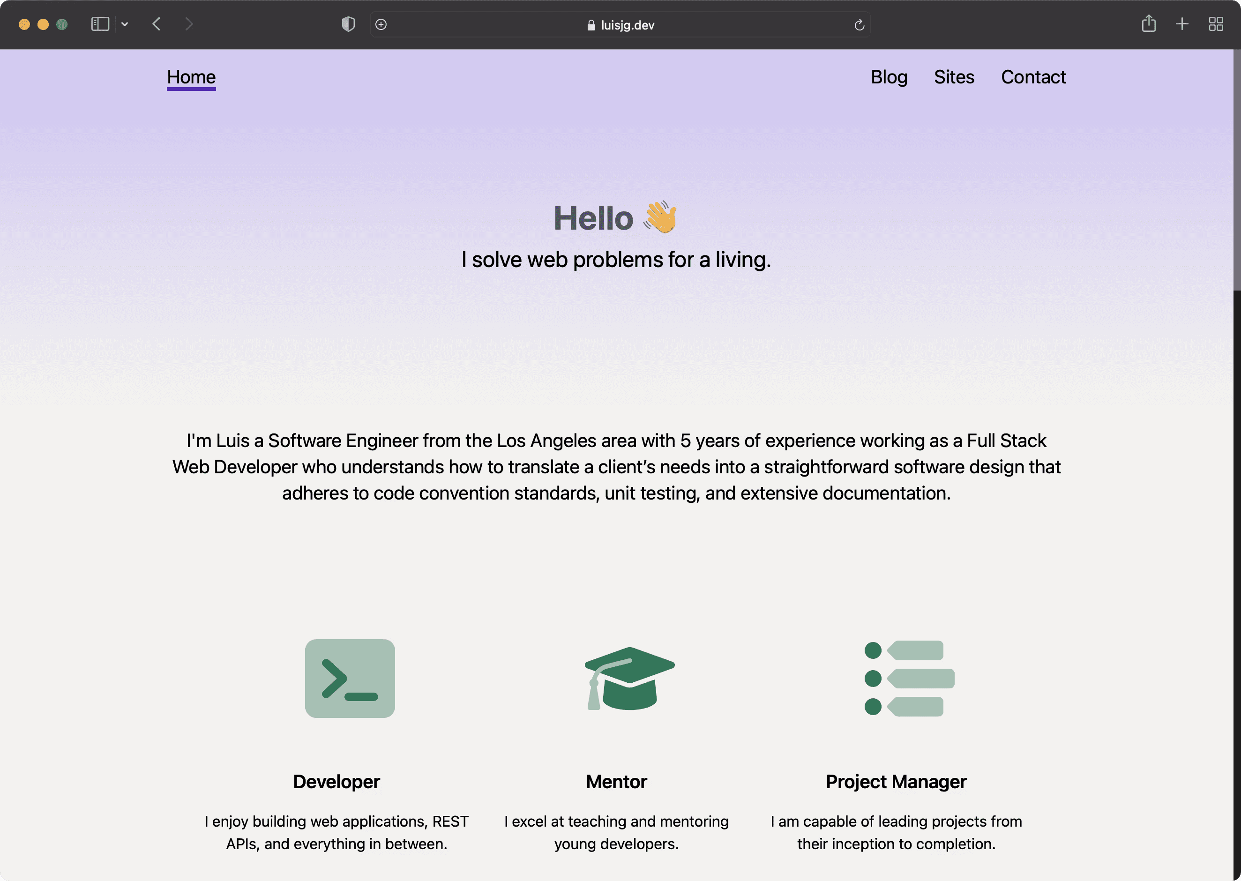Toggle the Safari sidebar icon
Viewport: 1241px width, 881px height.
point(100,24)
